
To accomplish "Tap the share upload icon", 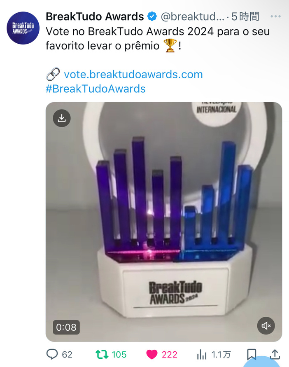I will click(x=275, y=354).
